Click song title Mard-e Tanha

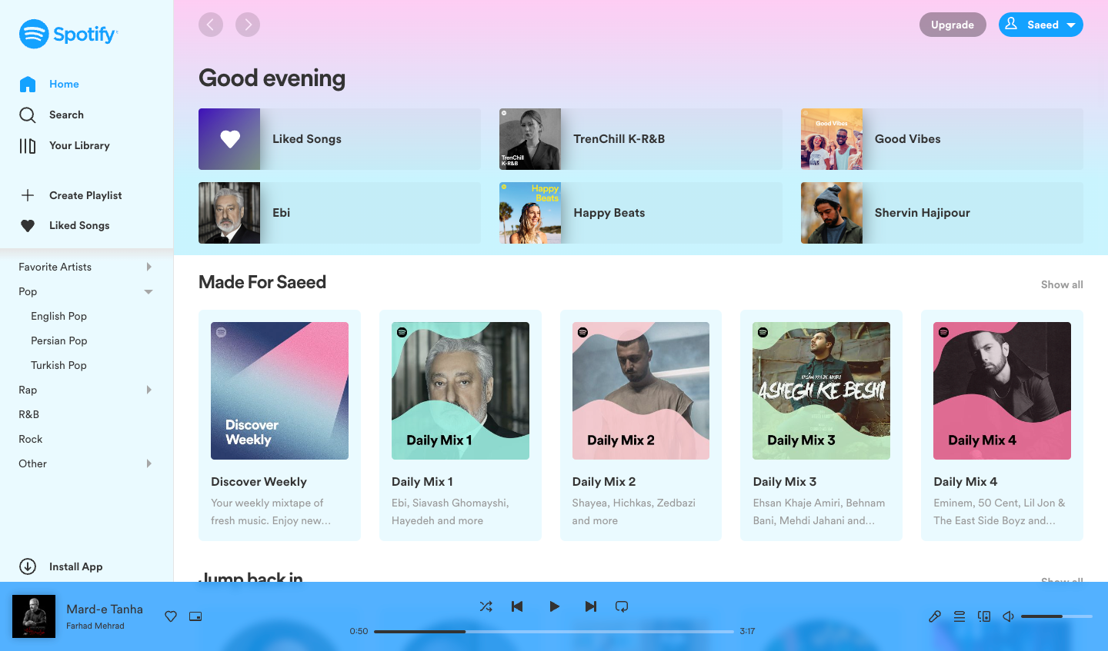point(105,609)
